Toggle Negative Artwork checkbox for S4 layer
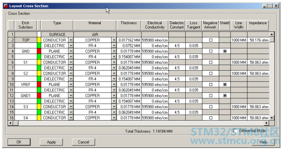This screenshot has height=150, width=284. click(x=211, y=118)
